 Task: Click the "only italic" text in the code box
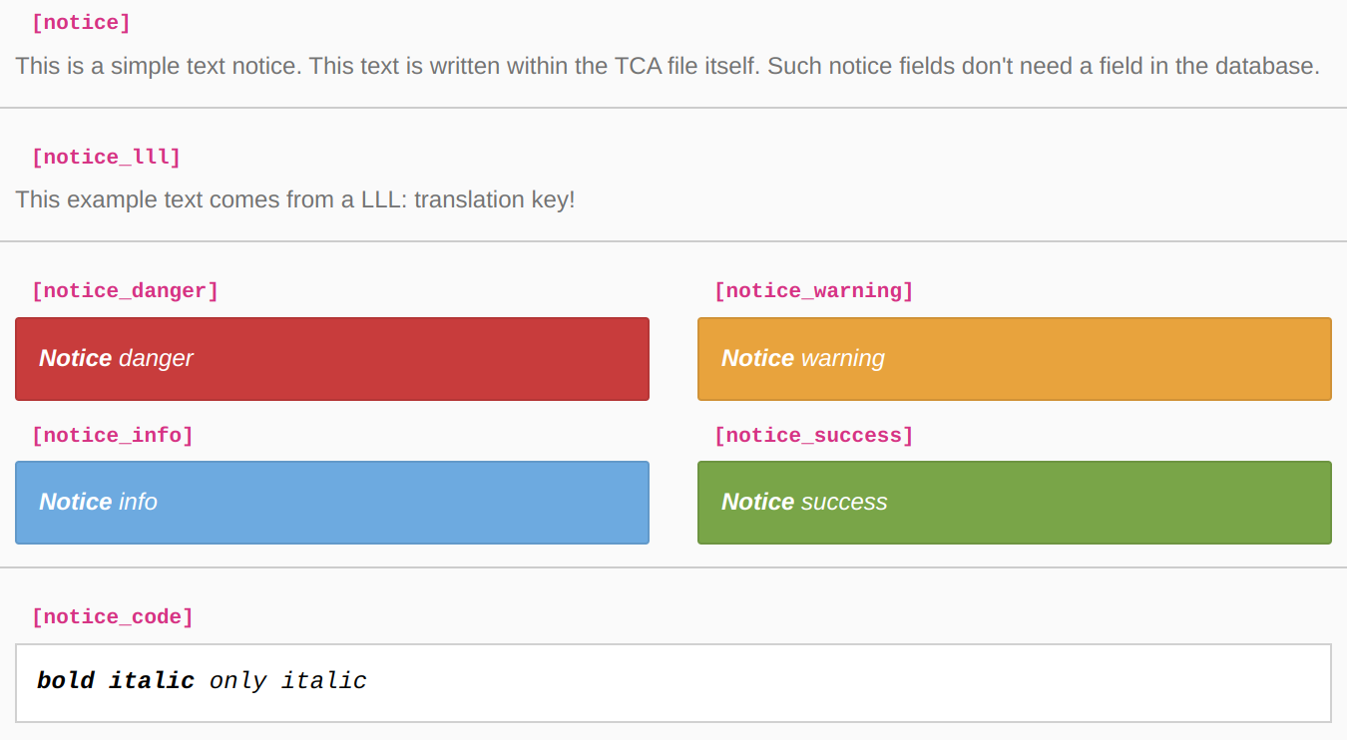click(288, 681)
